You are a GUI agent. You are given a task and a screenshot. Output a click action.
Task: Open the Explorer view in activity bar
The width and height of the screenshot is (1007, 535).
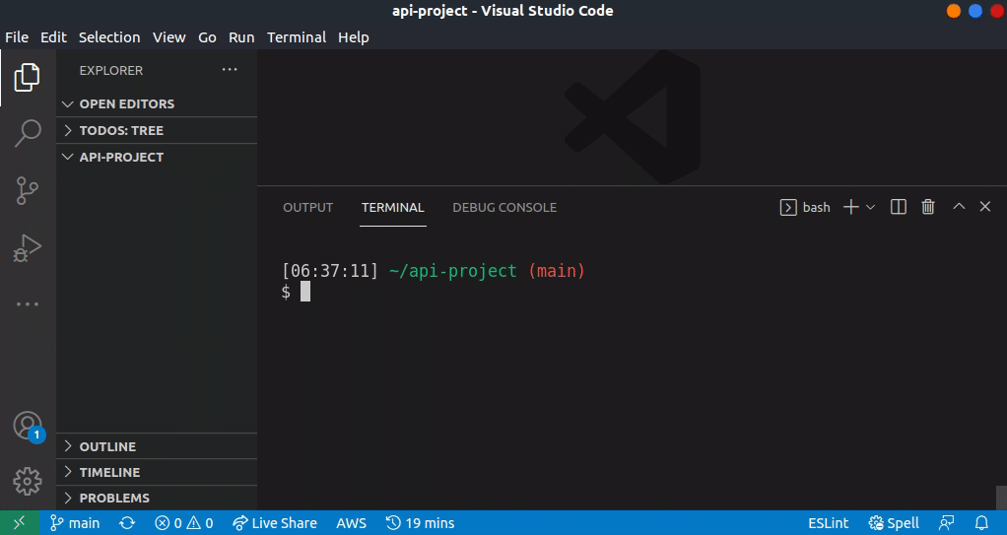(27, 77)
